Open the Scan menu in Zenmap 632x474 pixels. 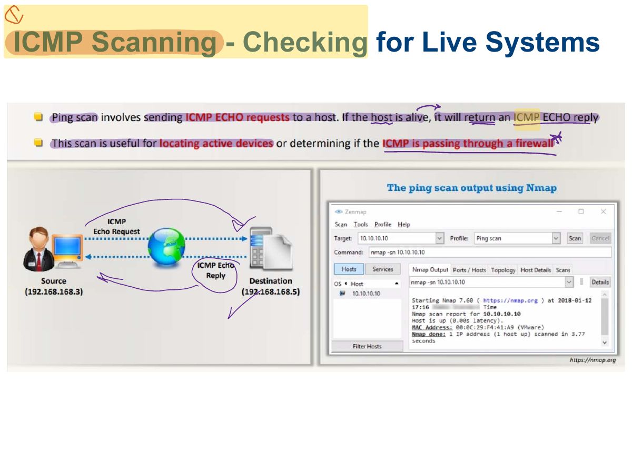tap(341, 225)
